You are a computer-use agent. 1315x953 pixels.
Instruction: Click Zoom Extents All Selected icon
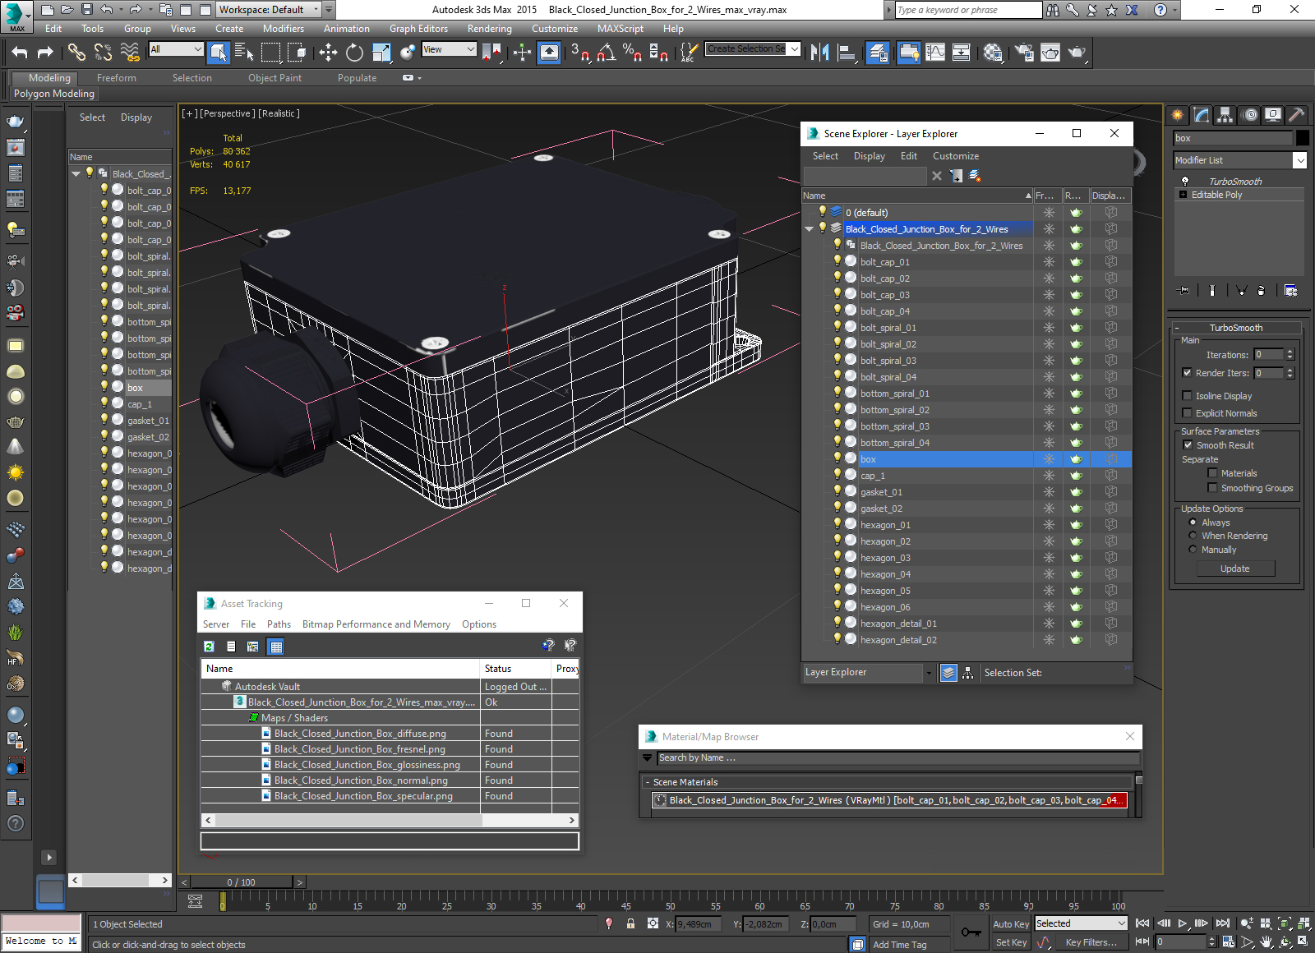pyautogui.click(x=1304, y=923)
